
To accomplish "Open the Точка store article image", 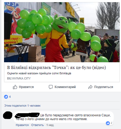I will click(62, 32).
